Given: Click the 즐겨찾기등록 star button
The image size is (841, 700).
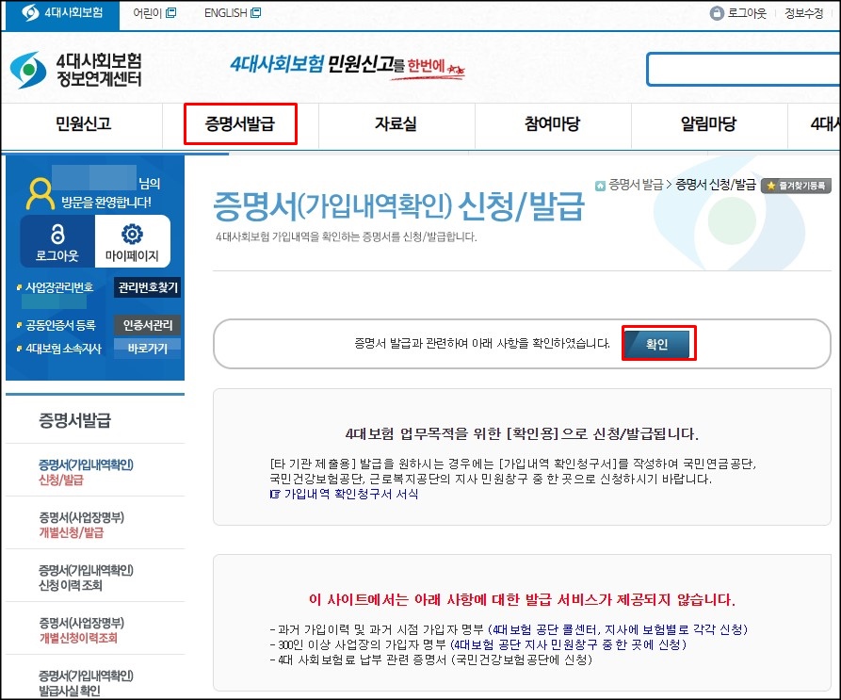Looking at the screenshot, I should (x=796, y=186).
